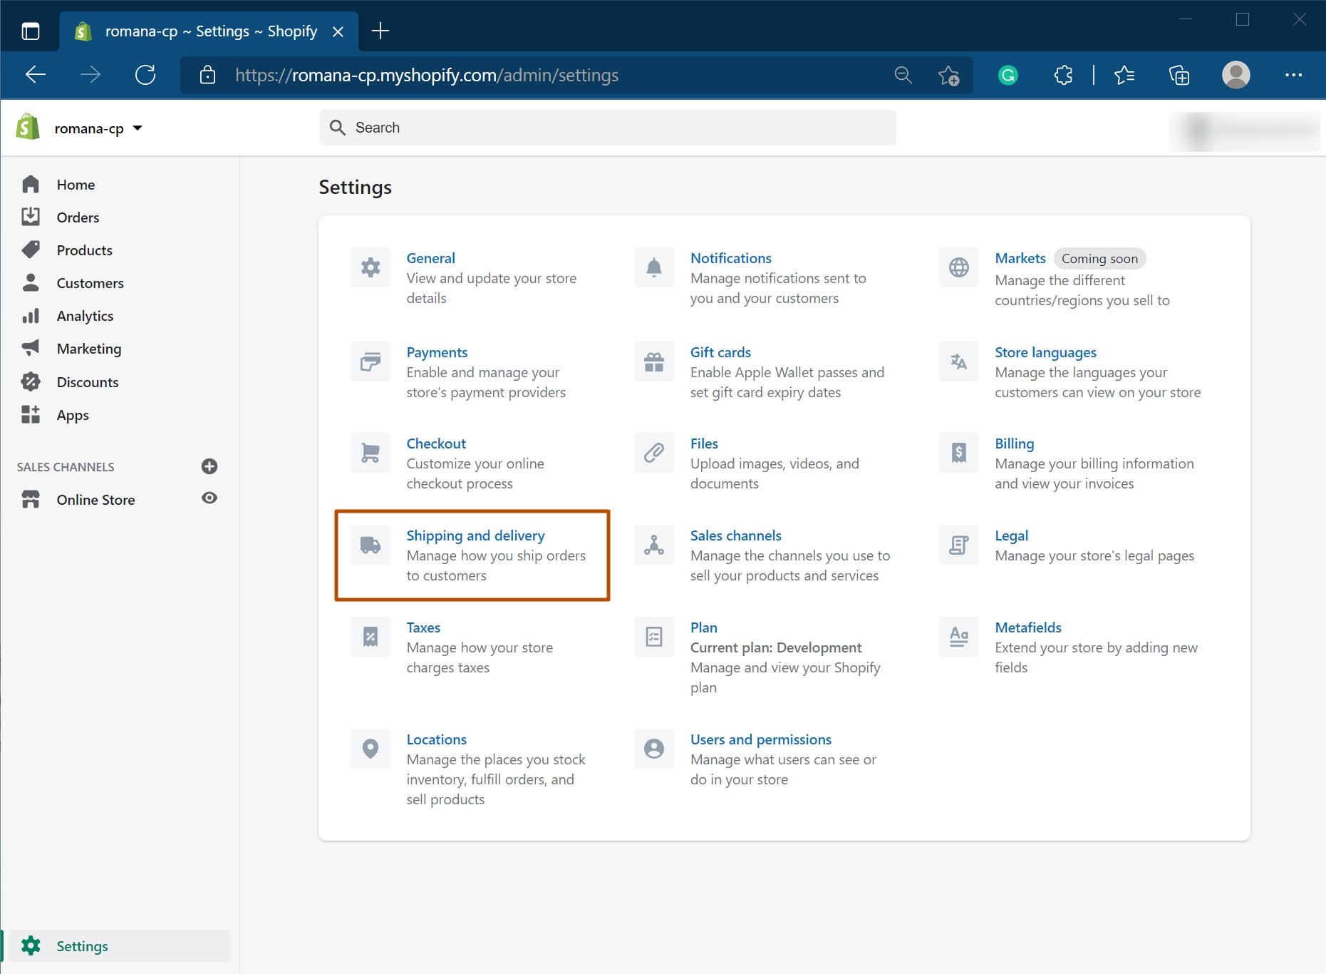
Task: Click the Users and permissions person icon
Action: click(654, 749)
